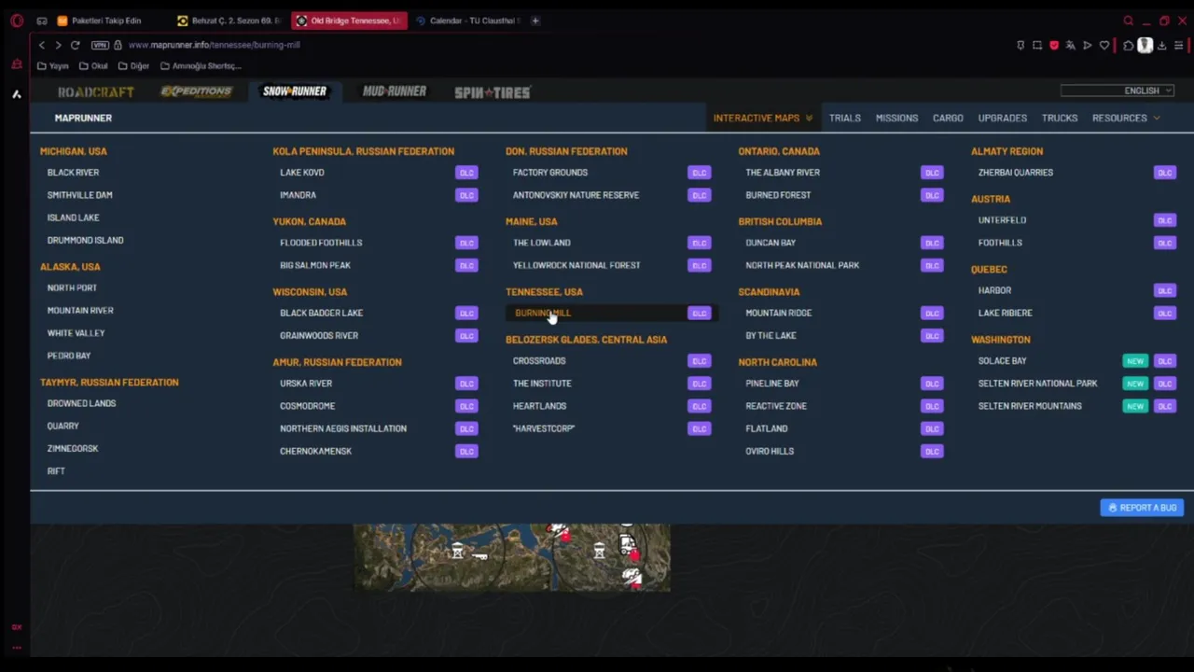Open the easy setup sliders icon
The height and width of the screenshot is (672, 1194).
[x=1179, y=45]
